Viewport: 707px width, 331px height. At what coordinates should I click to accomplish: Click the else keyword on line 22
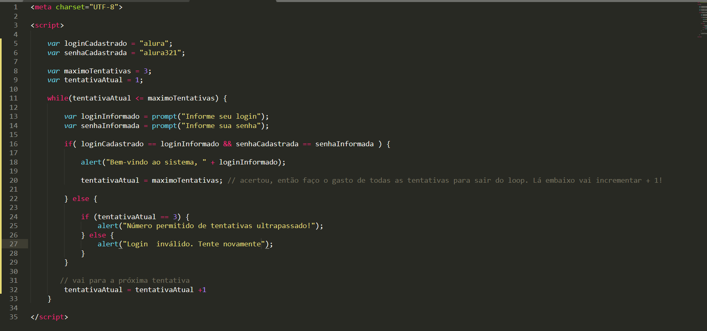[81, 199]
